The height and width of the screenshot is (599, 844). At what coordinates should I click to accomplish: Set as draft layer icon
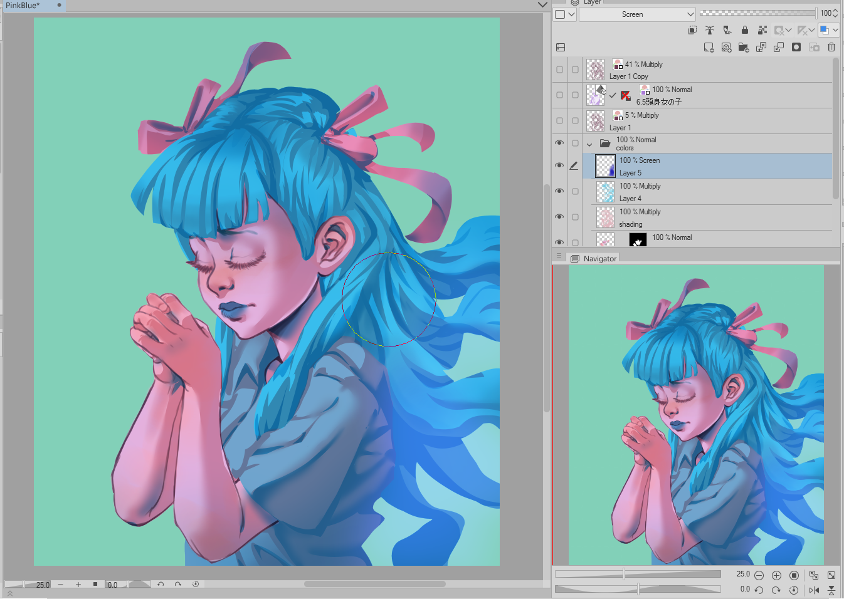(x=727, y=30)
